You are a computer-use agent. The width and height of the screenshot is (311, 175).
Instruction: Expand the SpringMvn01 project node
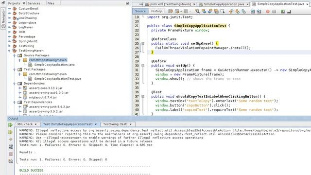click(10, 41)
